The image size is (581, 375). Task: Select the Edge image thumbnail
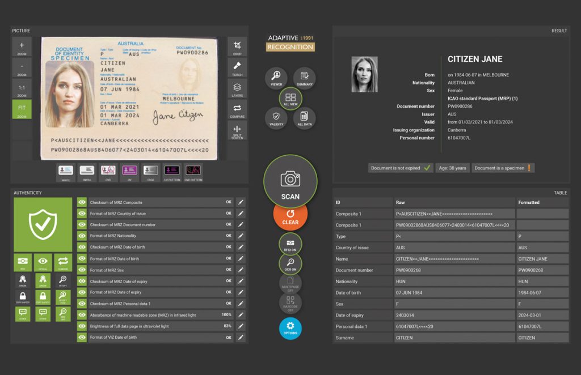pyautogui.click(x=151, y=172)
